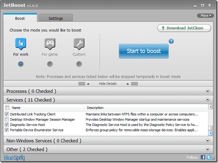Click the left grip arrow beside Hide Details
218x163 pixels.
point(88,84)
